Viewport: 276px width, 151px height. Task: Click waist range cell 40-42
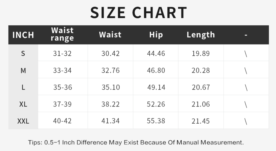tap(62, 121)
